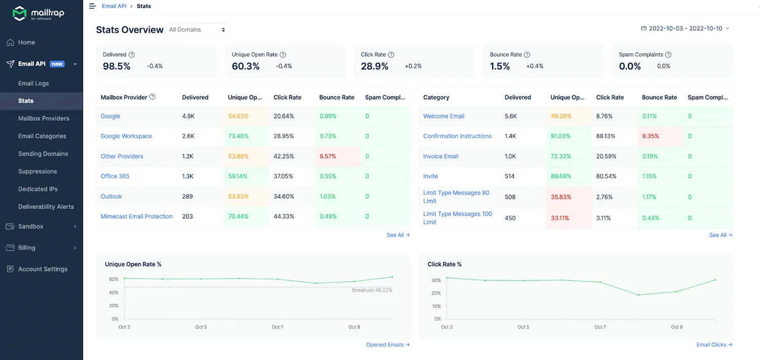Click the help icon next to Delivered
Viewport: 760px width, 360px height.
[132, 55]
